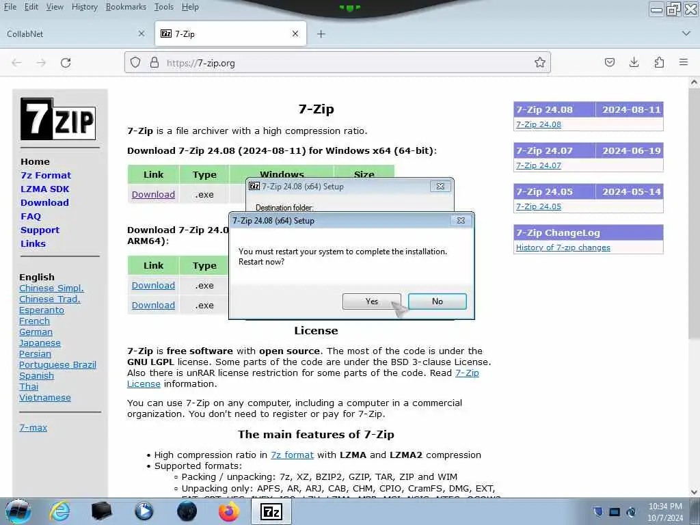Switch language to Portuguese Brazil
Image resolution: width=700 pixels, height=525 pixels.
[x=57, y=365]
